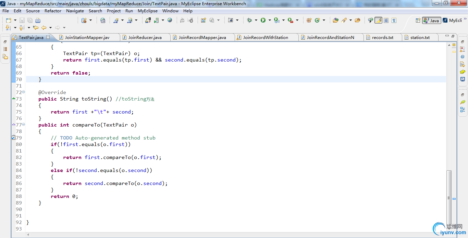468x238 pixels.
Task: Open the New Class dropdown arrow
Action: pyautogui.click(x=324, y=21)
